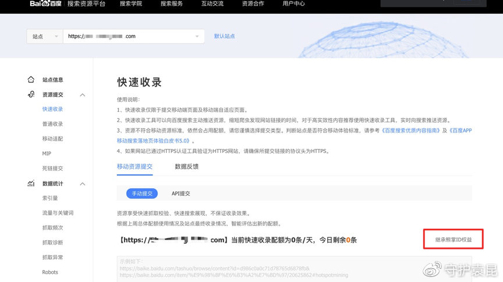Screen dimensions: 503x282
Task: Select MIP in the sidebar
Action: click(x=47, y=154)
